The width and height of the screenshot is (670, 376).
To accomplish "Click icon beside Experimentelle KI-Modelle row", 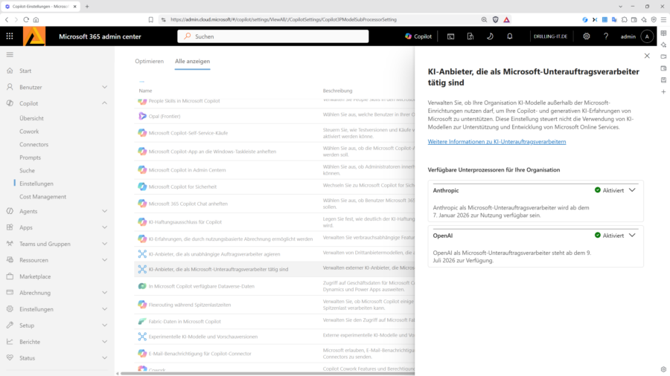I will point(142,337).
